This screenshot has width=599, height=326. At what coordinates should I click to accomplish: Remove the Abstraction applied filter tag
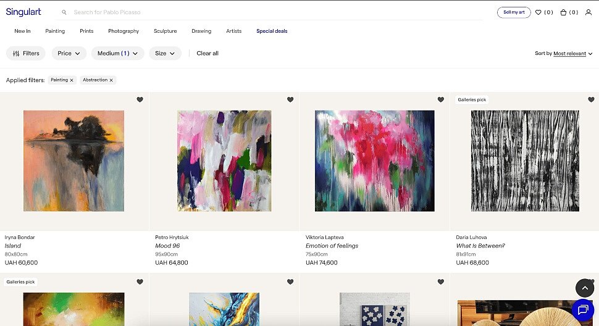tap(111, 80)
